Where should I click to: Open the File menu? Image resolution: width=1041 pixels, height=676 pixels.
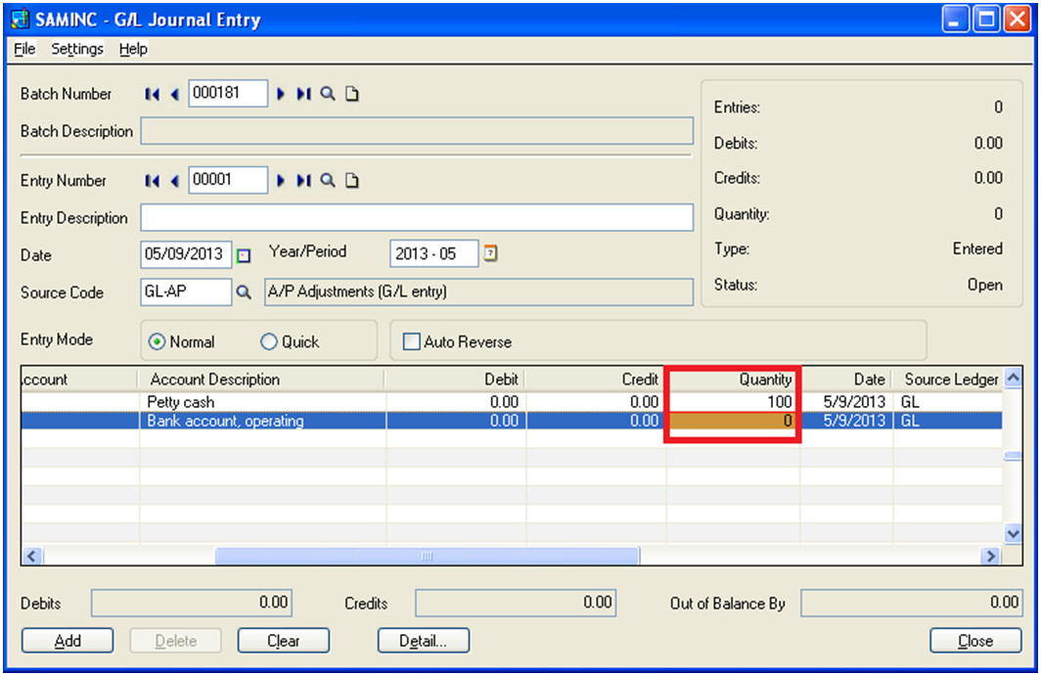(24, 49)
